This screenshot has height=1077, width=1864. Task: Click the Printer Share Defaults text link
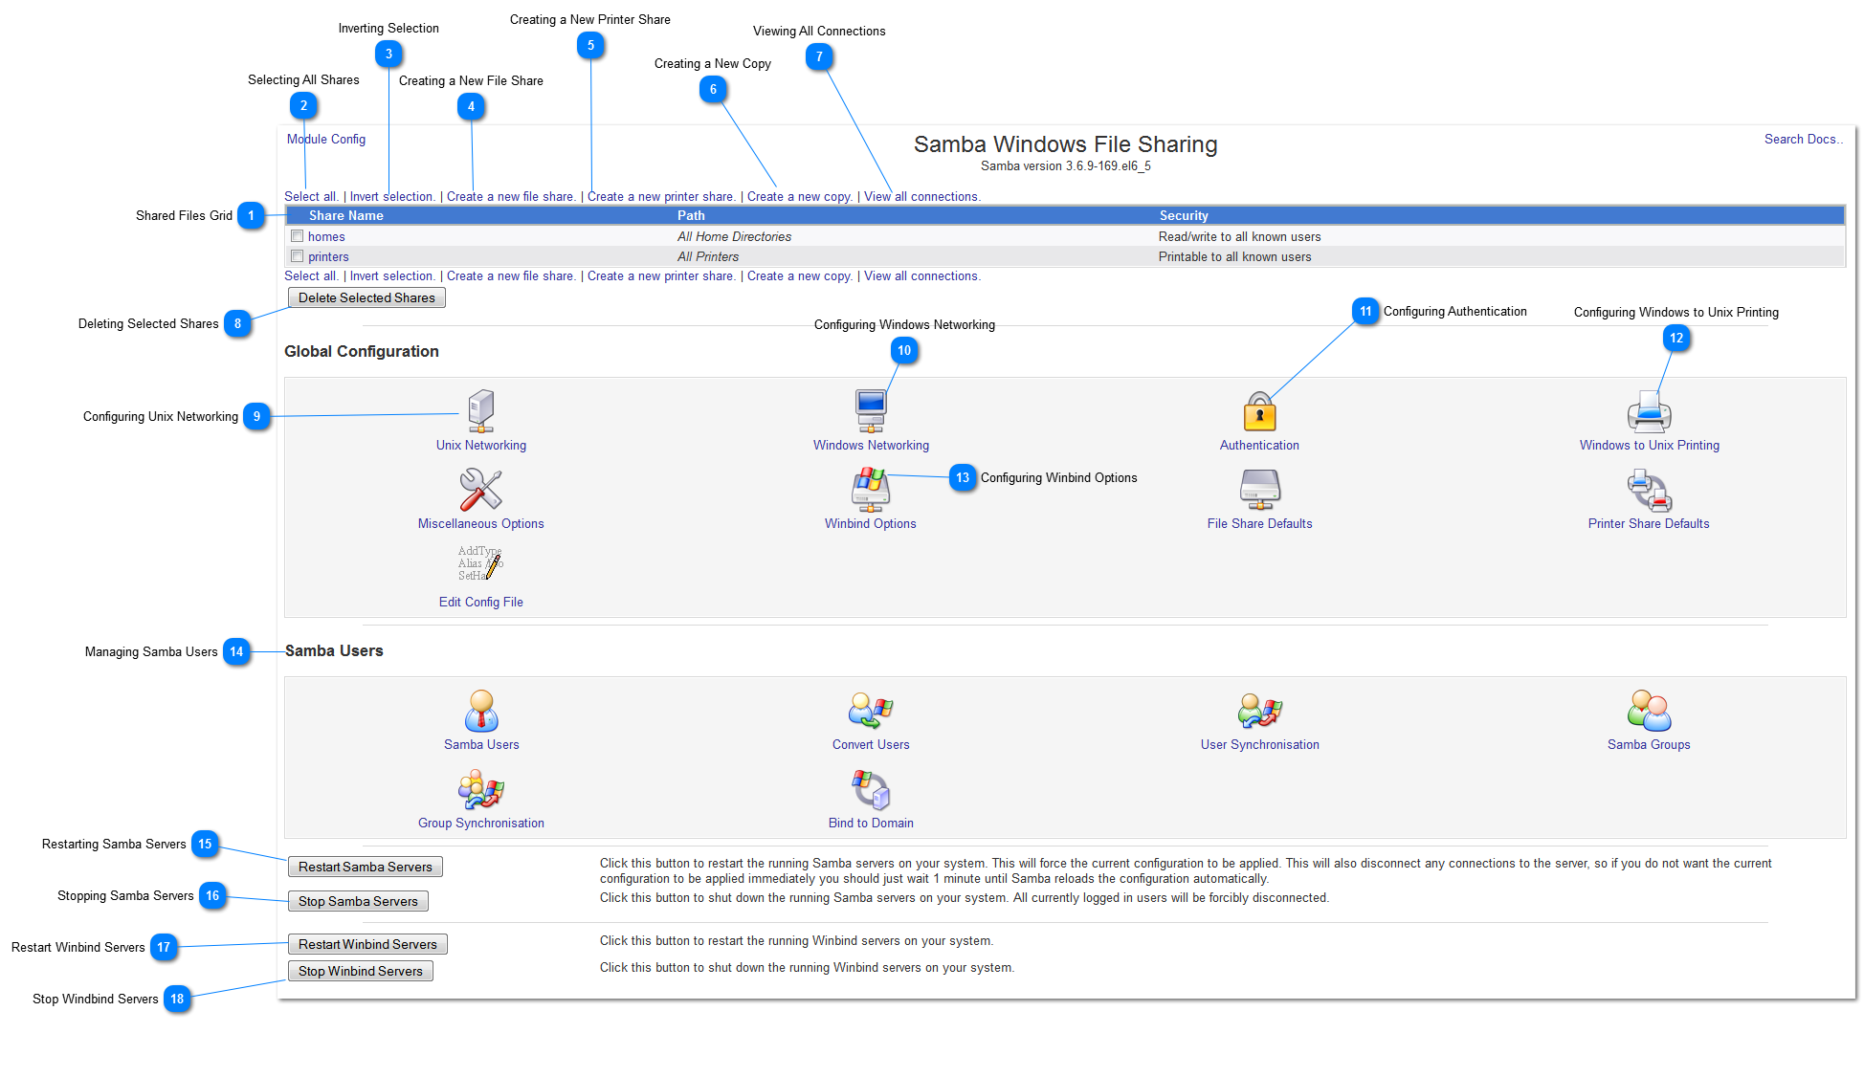tap(1649, 524)
